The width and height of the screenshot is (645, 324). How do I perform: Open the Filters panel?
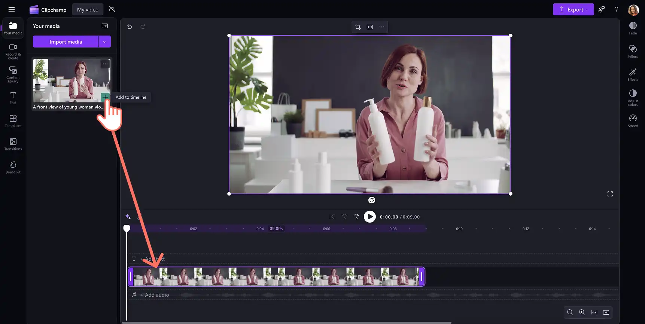pyautogui.click(x=633, y=51)
